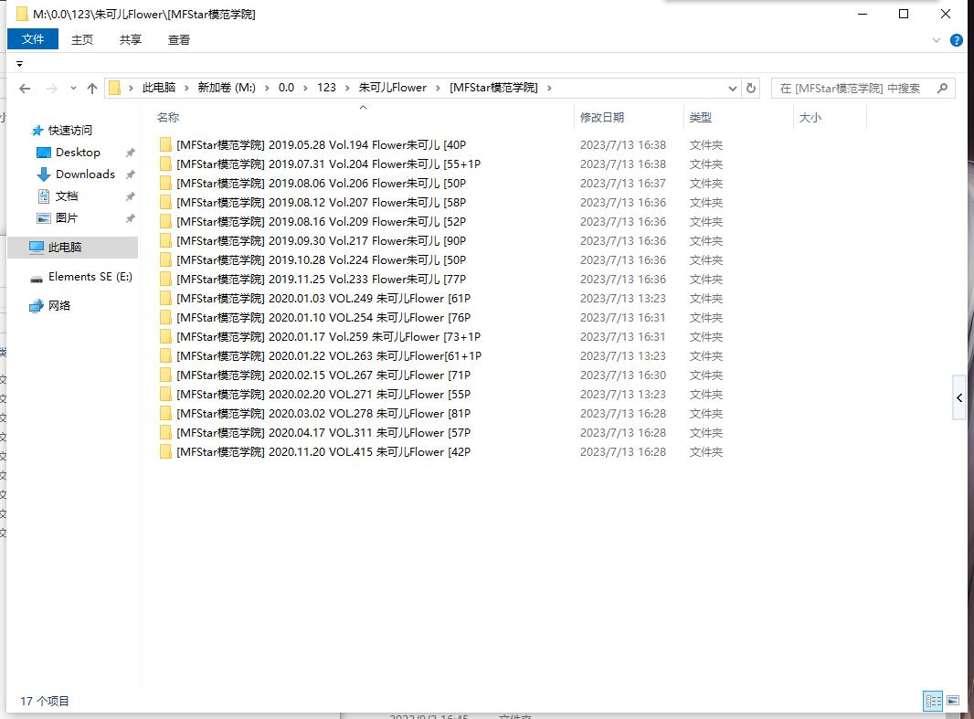Screen dimensions: 974x719
Task: Click the folder icon of Vol.194 row
Action: point(165,144)
